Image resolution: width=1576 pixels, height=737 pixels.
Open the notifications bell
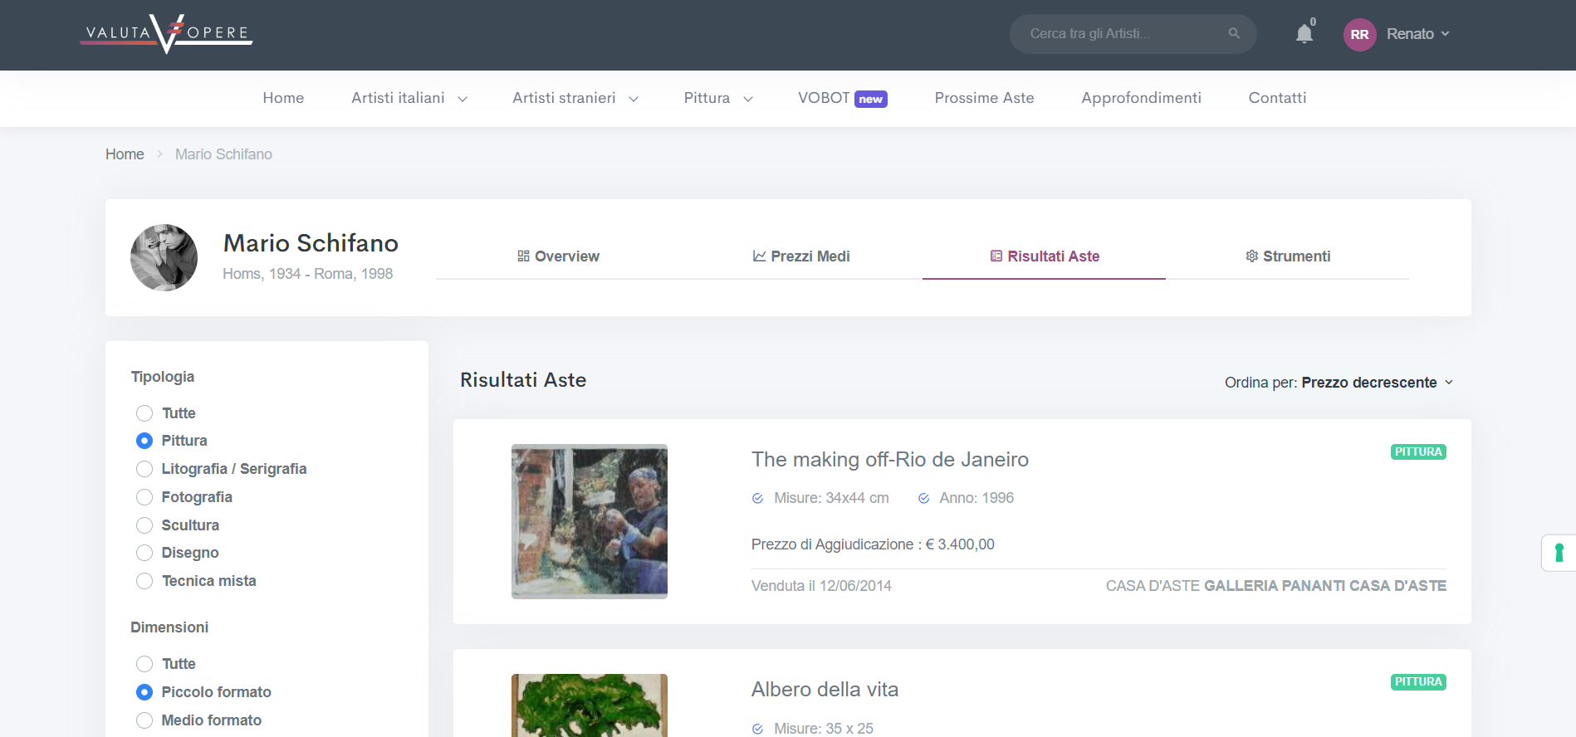[x=1304, y=33]
